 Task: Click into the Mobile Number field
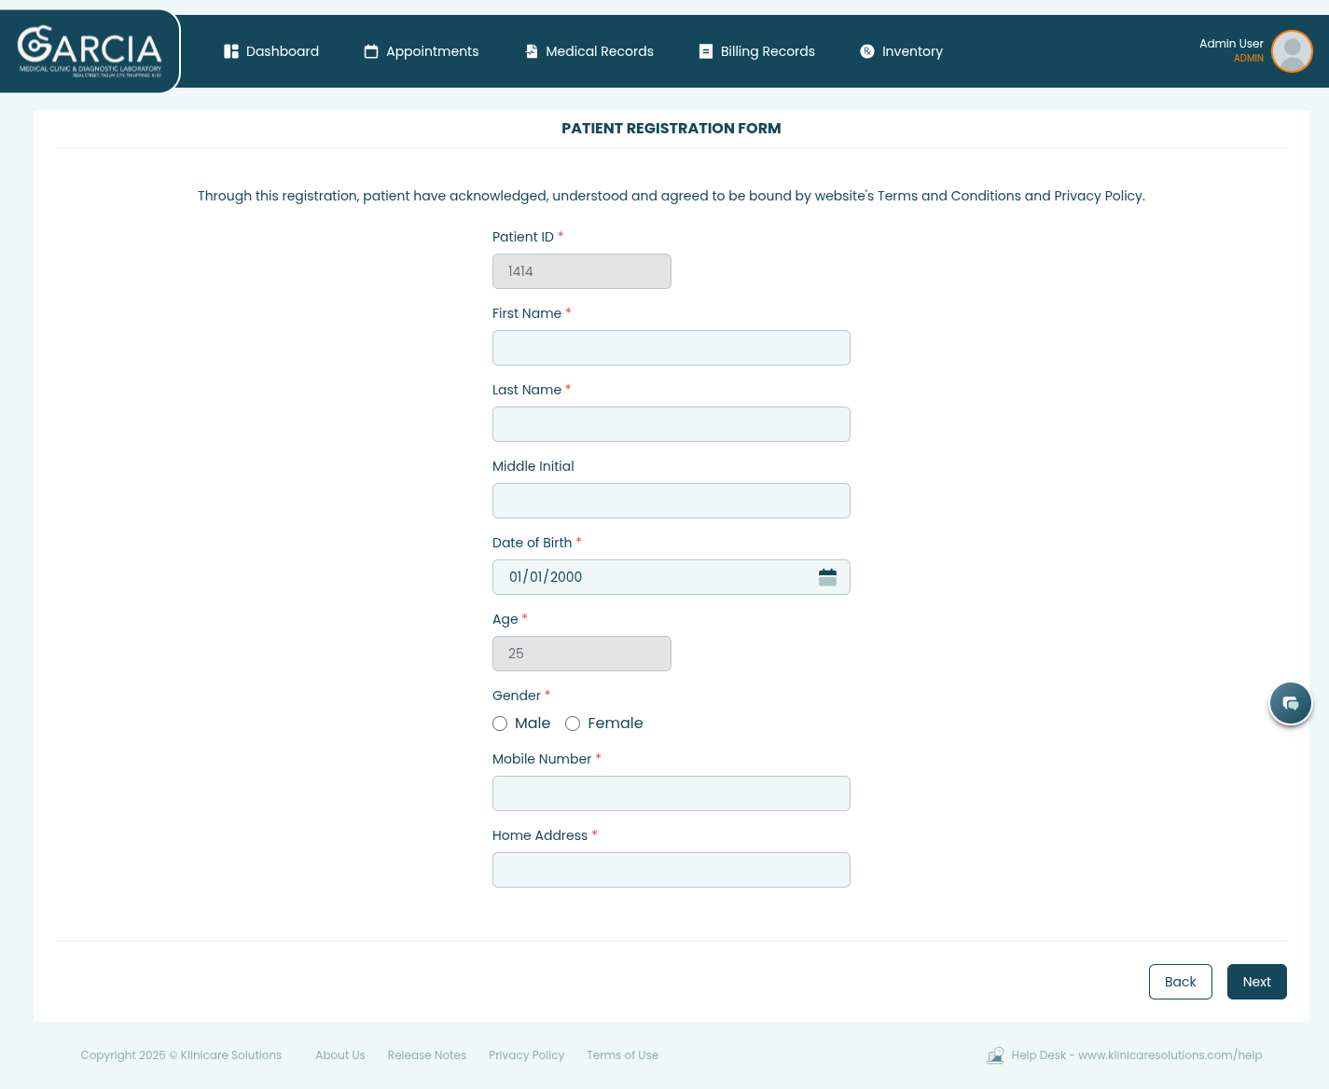click(671, 793)
